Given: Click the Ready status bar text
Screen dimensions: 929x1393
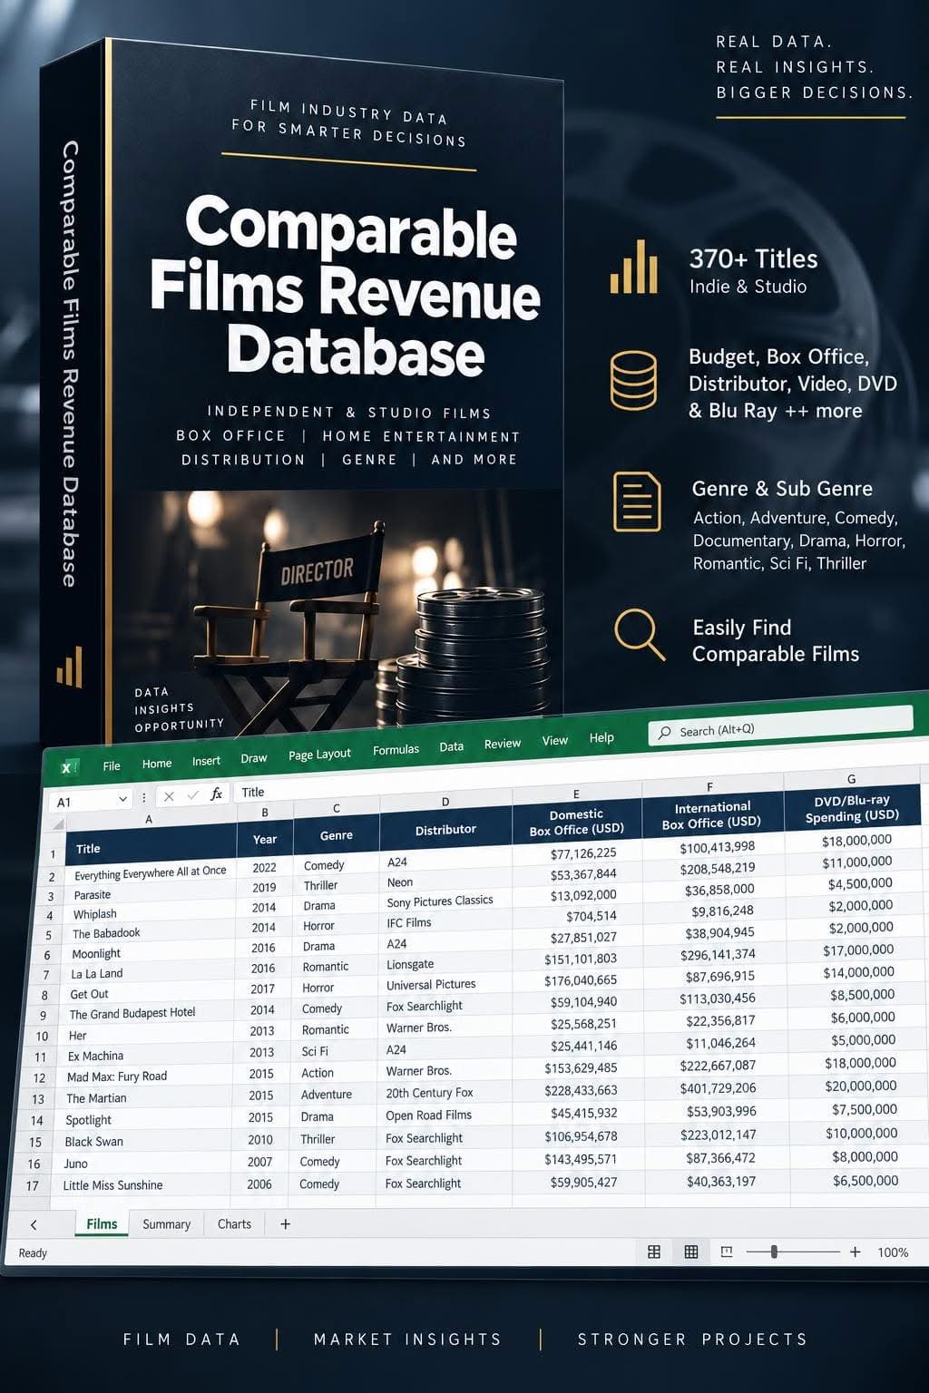Looking at the screenshot, I should [33, 1252].
